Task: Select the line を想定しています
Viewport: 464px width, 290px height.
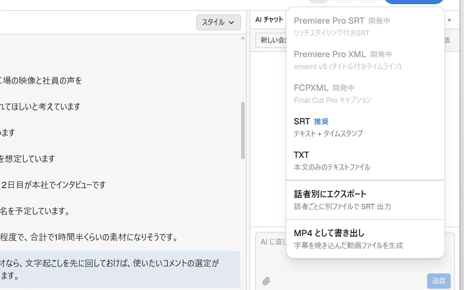Action: click(27, 159)
